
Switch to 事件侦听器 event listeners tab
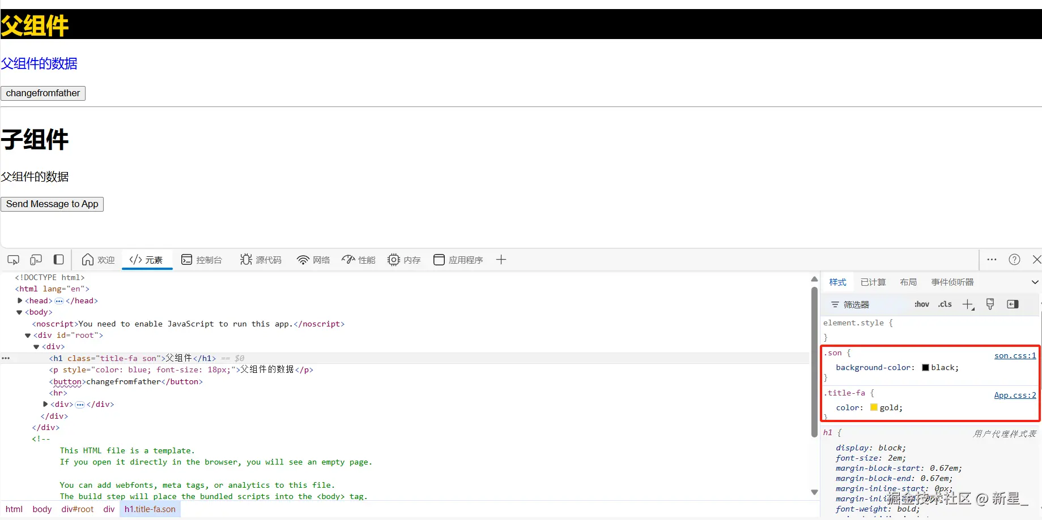tap(952, 282)
